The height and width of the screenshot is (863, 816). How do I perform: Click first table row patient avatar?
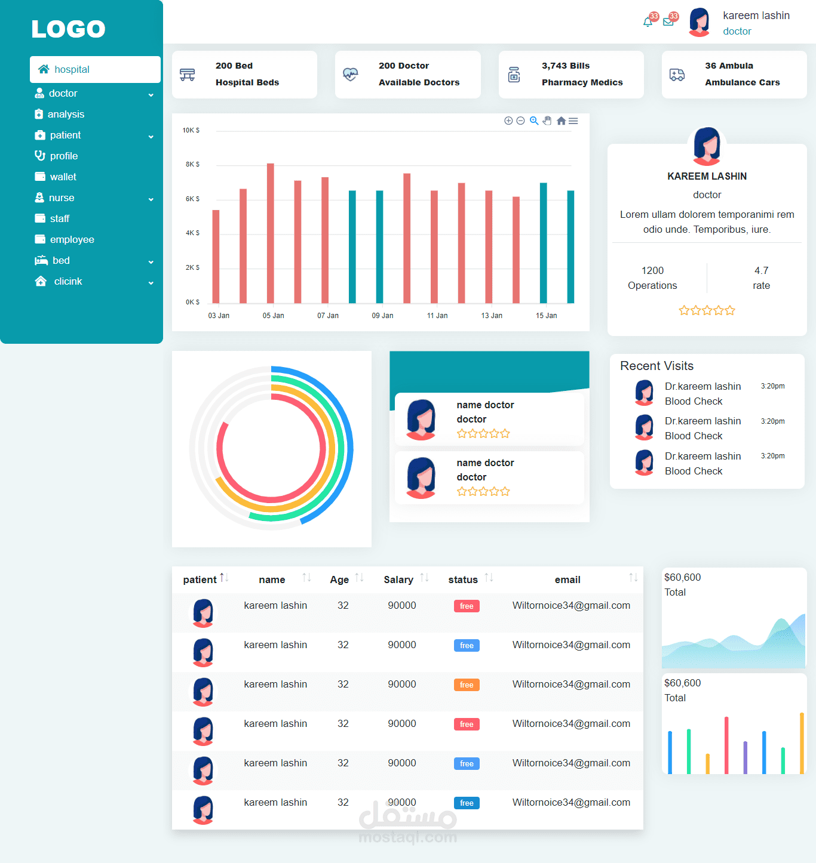pos(203,613)
